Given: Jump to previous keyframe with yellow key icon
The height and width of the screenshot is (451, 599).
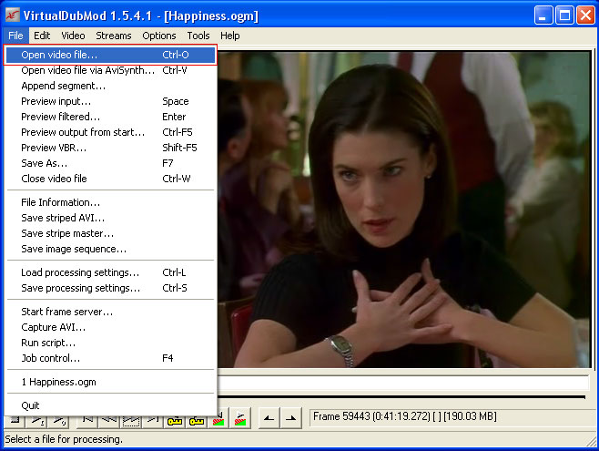Looking at the screenshot, I should pyautogui.click(x=175, y=420).
